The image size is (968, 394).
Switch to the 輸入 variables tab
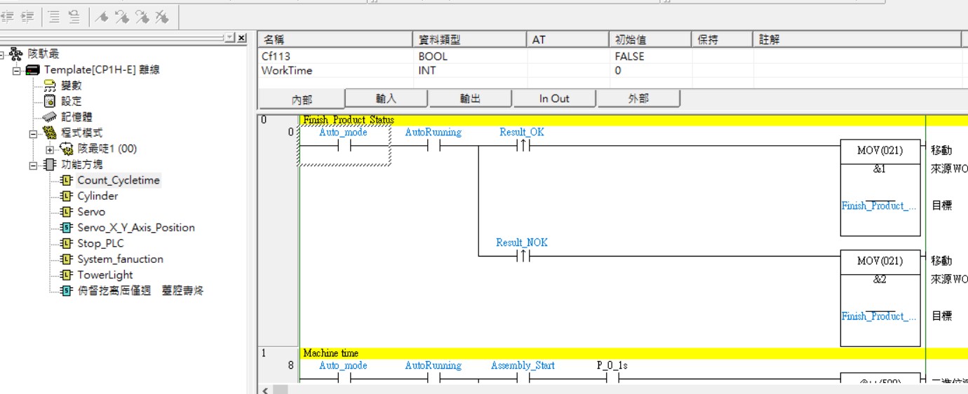click(386, 99)
